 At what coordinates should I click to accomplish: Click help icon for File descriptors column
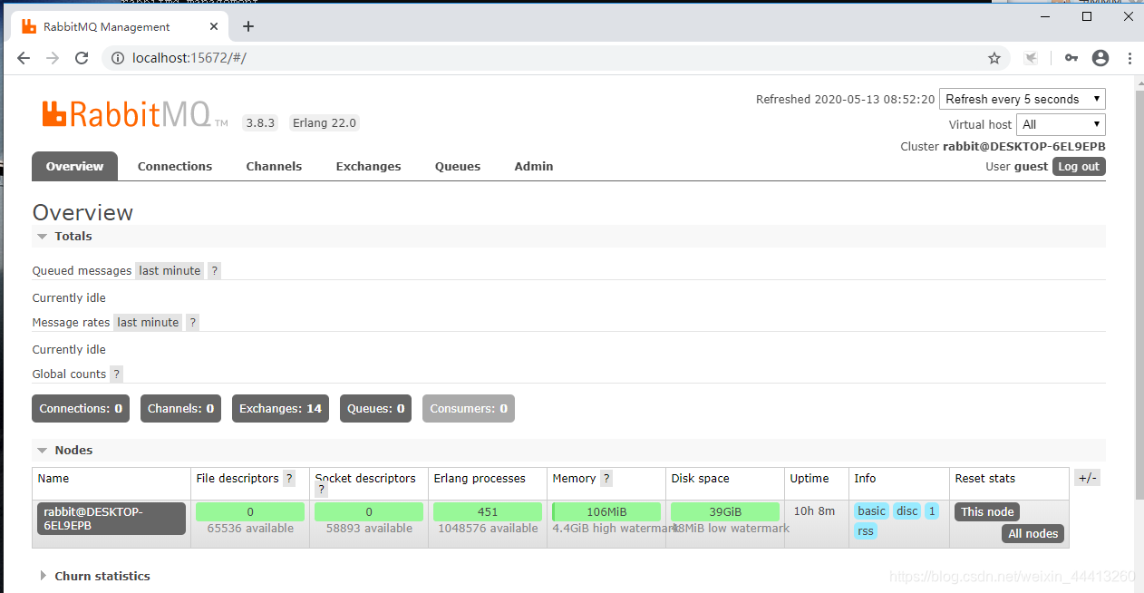click(x=289, y=478)
